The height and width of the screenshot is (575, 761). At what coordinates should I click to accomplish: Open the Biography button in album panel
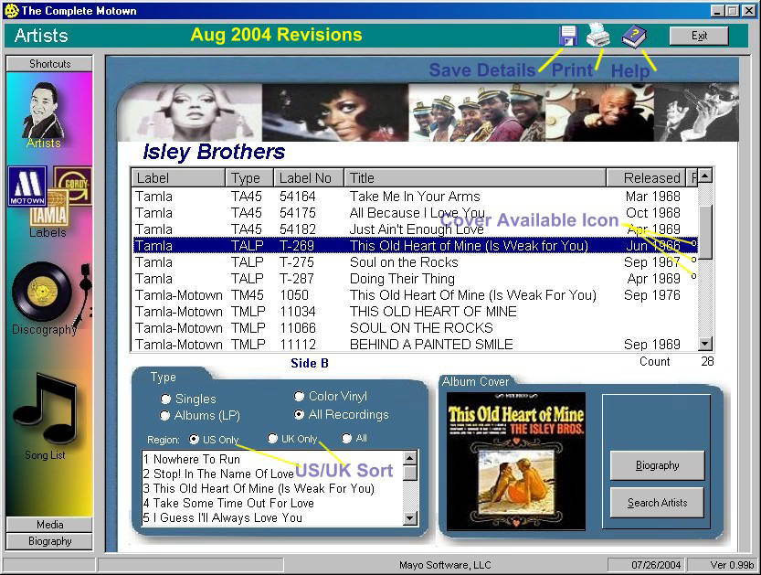coord(657,465)
